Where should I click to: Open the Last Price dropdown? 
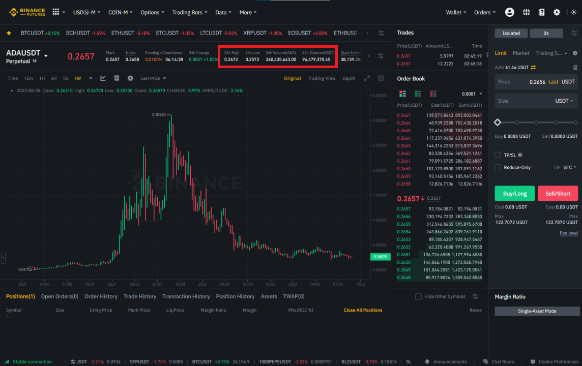pos(153,78)
